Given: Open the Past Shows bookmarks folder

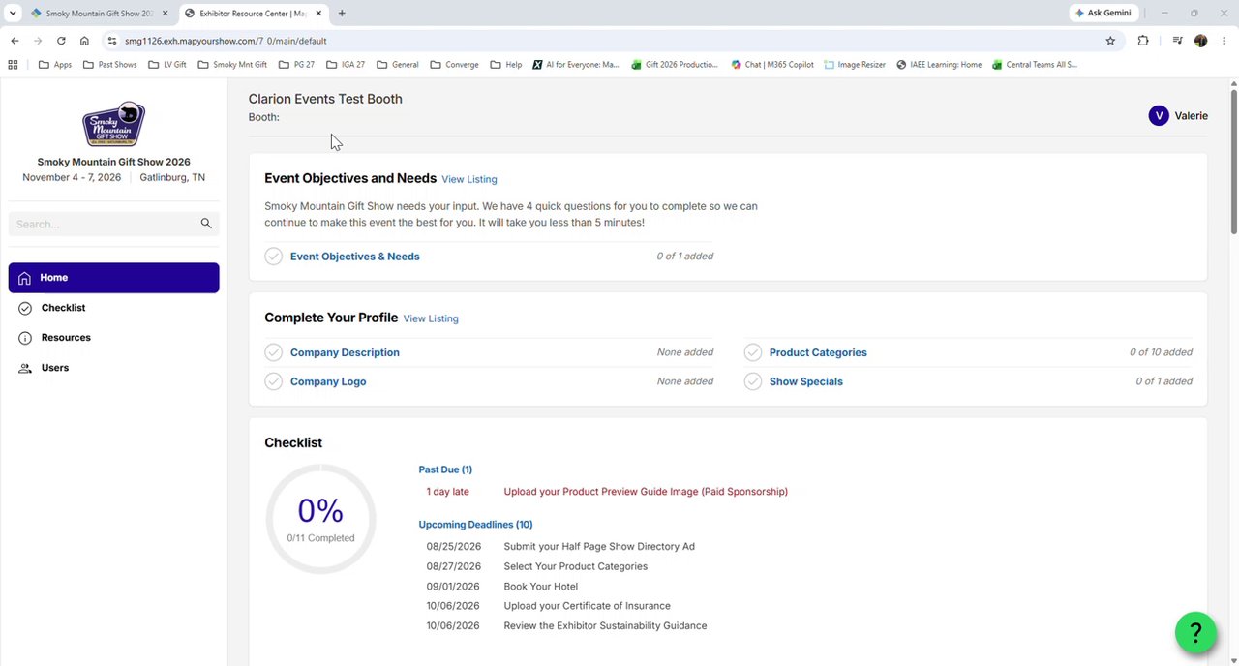Looking at the screenshot, I should click(109, 65).
